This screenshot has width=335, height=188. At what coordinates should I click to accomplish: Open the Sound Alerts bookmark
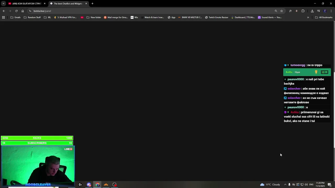pyautogui.click(x=270, y=17)
